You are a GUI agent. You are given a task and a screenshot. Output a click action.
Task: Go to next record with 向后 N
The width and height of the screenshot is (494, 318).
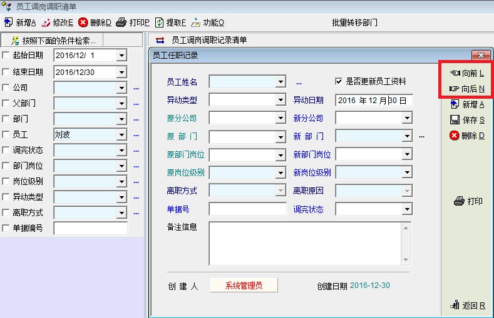click(466, 89)
